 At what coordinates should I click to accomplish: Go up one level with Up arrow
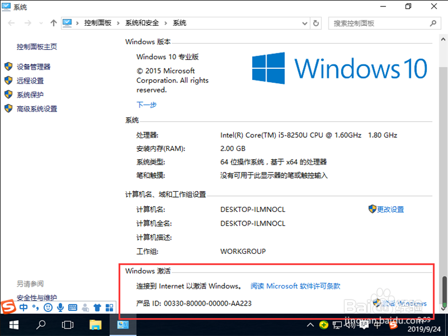(x=53, y=23)
